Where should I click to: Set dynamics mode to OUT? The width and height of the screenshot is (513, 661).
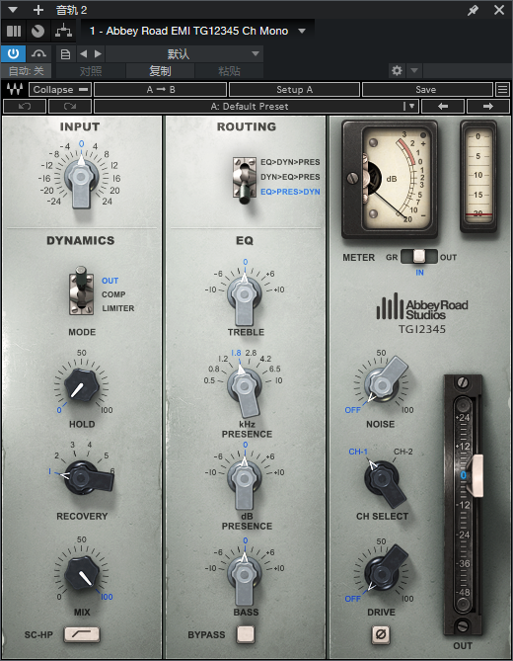point(110,281)
